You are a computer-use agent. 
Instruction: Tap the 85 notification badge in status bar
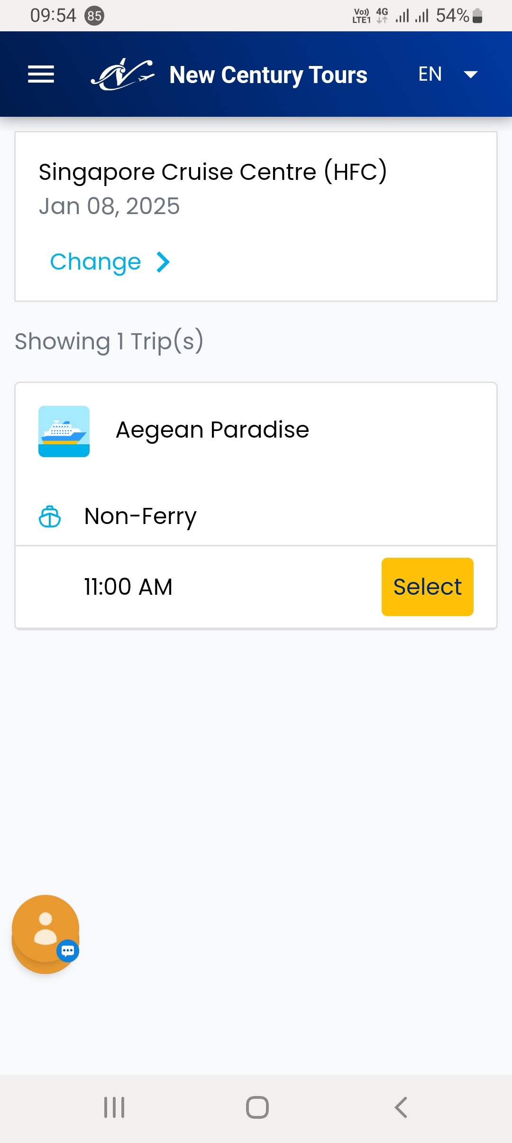94,16
